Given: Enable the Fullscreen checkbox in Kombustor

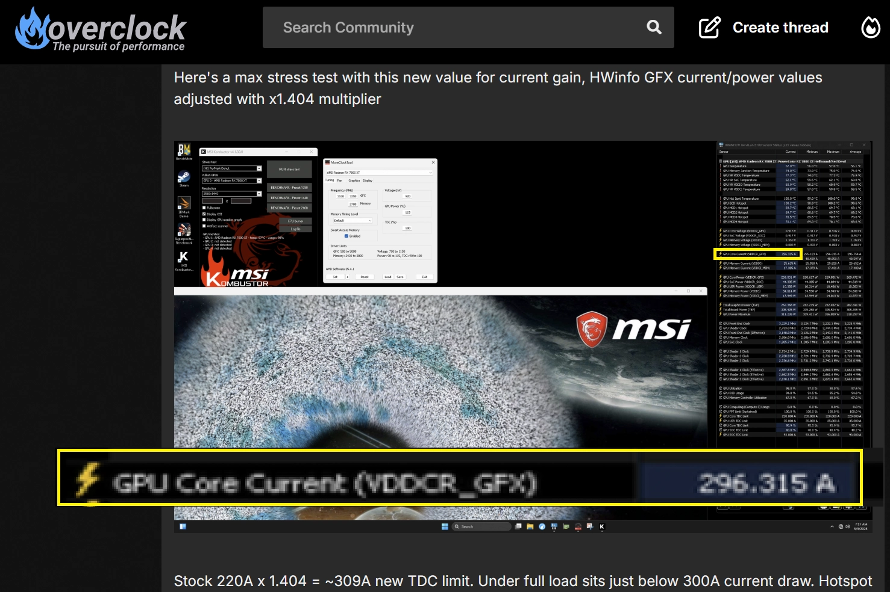Looking at the screenshot, I should click(204, 208).
